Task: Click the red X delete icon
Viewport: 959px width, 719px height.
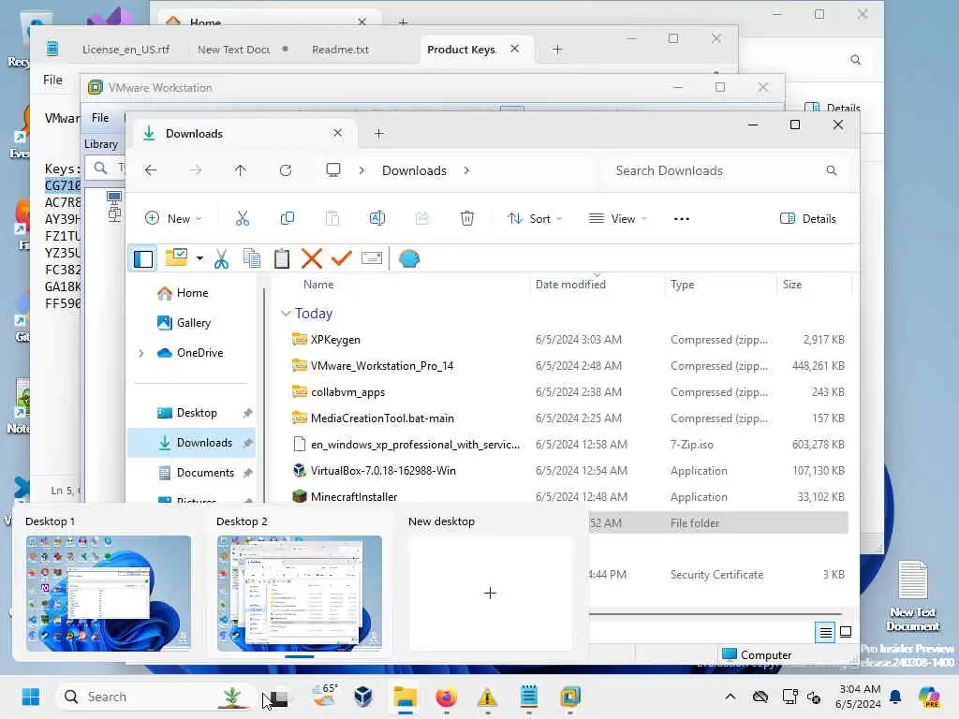Action: [311, 258]
